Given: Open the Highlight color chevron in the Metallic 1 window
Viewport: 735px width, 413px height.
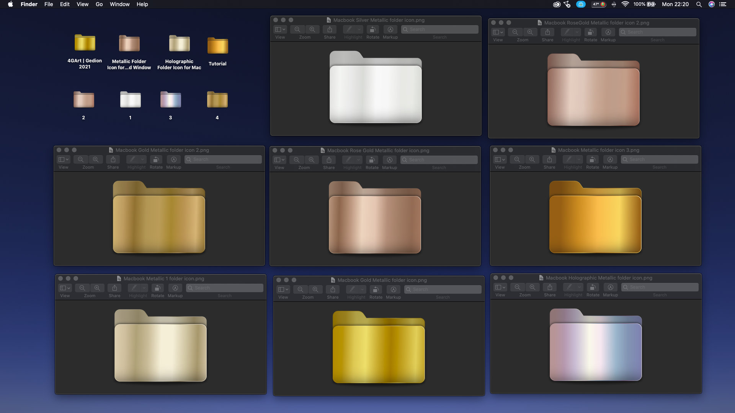Looking at the screenshot, I should (144, 288).
